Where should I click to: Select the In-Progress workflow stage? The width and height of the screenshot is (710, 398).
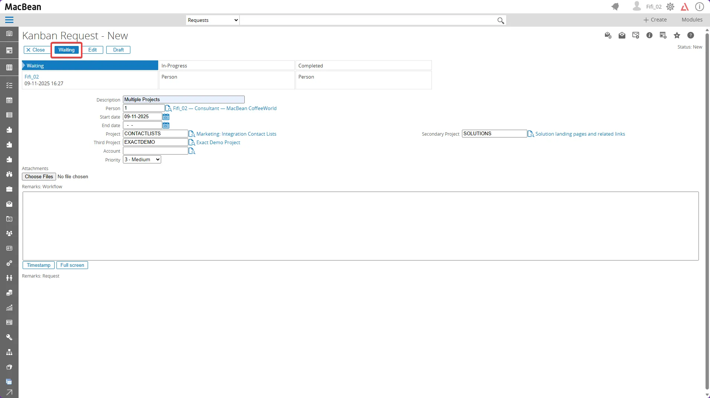click(x=227, y=66)
